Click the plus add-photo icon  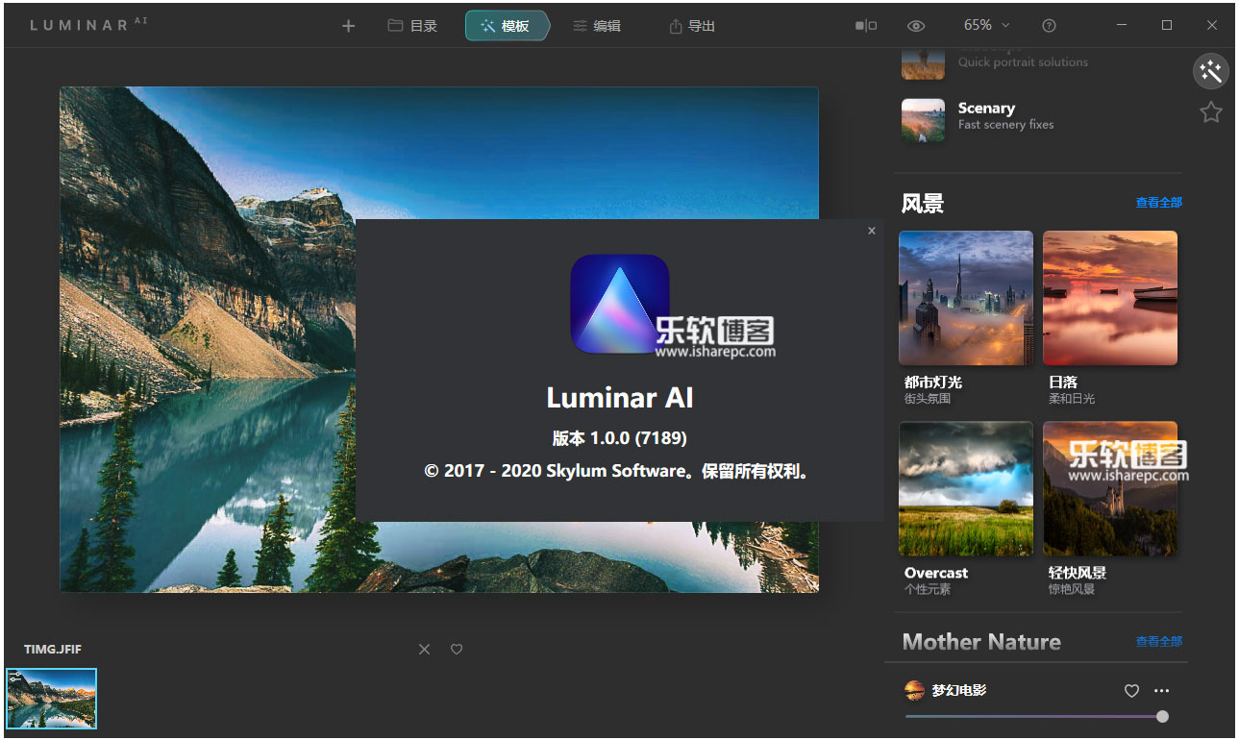coord(348,26)
